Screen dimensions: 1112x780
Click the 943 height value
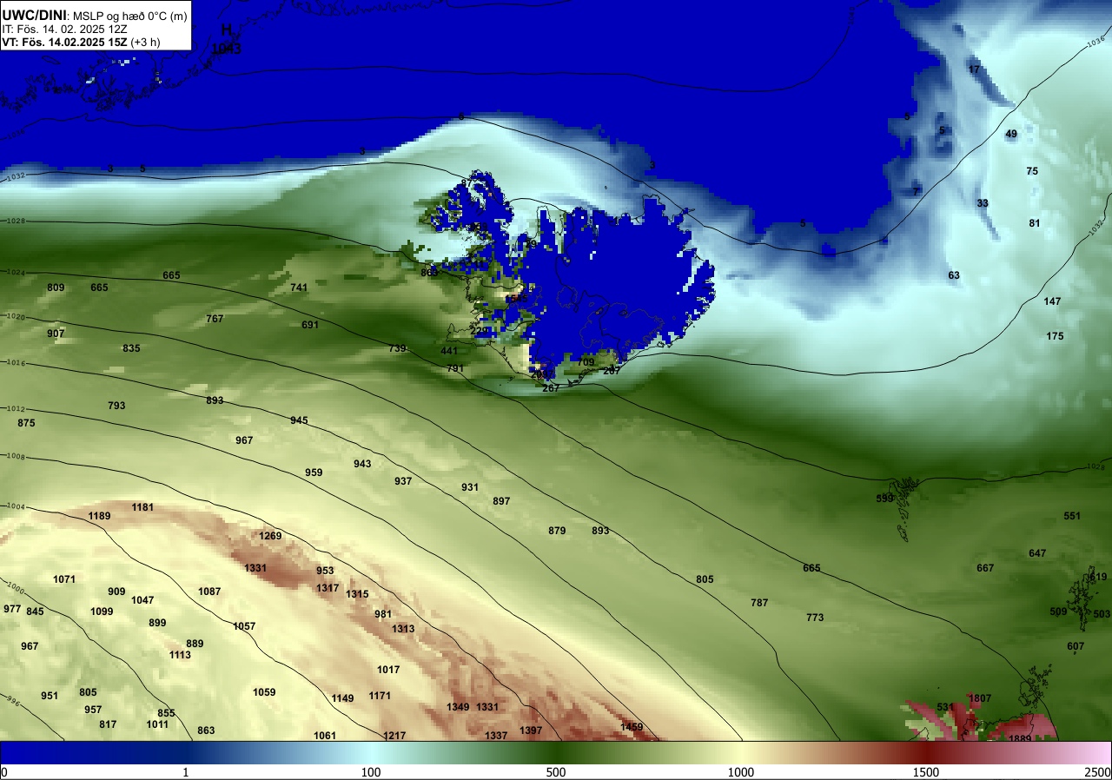(x=362, y=464)
